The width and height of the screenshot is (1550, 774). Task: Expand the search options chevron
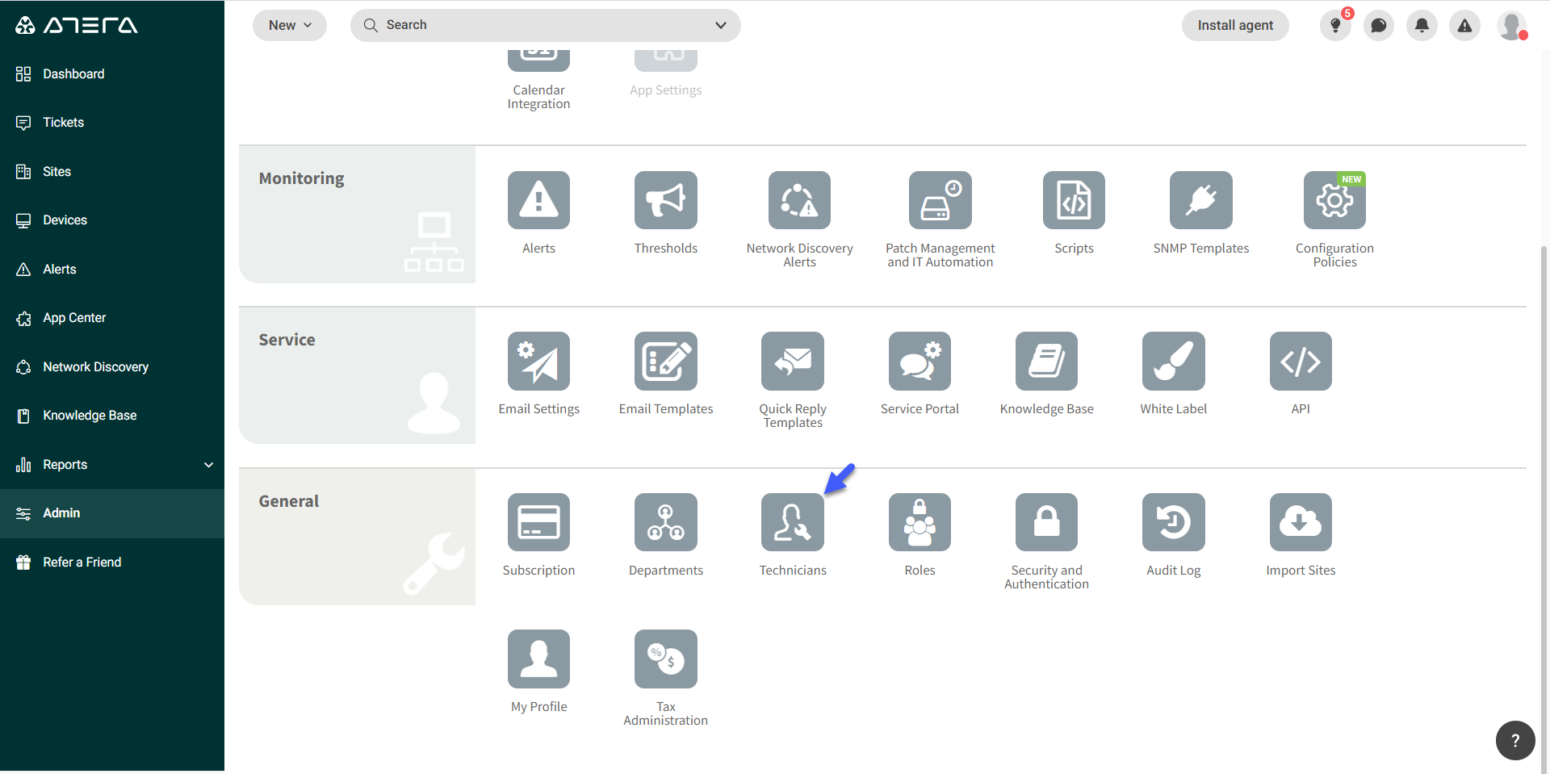[x=721, y=25]
